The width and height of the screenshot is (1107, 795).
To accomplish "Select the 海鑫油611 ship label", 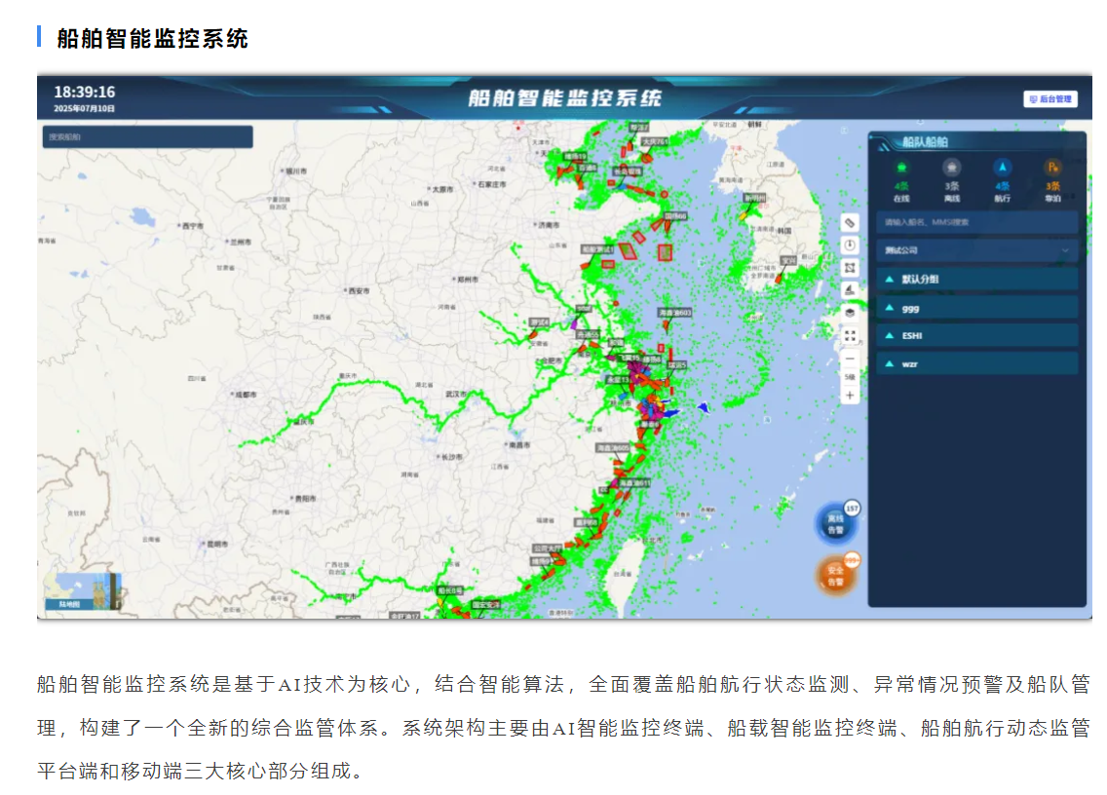I will pyautogui.click(x=634, y=483).
